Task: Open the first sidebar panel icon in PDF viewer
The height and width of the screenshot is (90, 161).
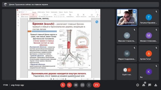Action: click(x=18, y=20)
